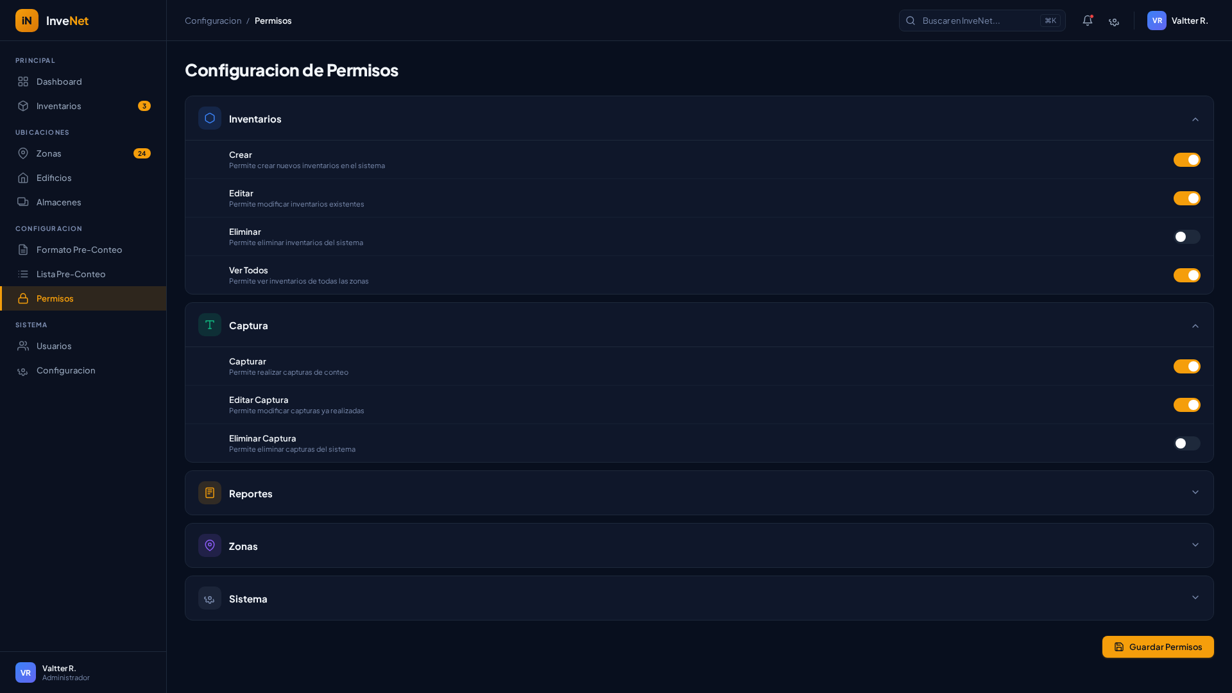
Task: Click the Sistema section gear icon
Action: 210,598
